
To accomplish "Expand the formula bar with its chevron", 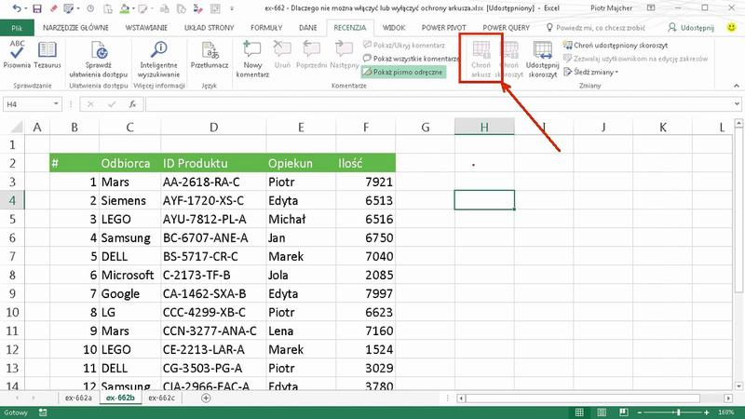I will (x=737, y=104).
